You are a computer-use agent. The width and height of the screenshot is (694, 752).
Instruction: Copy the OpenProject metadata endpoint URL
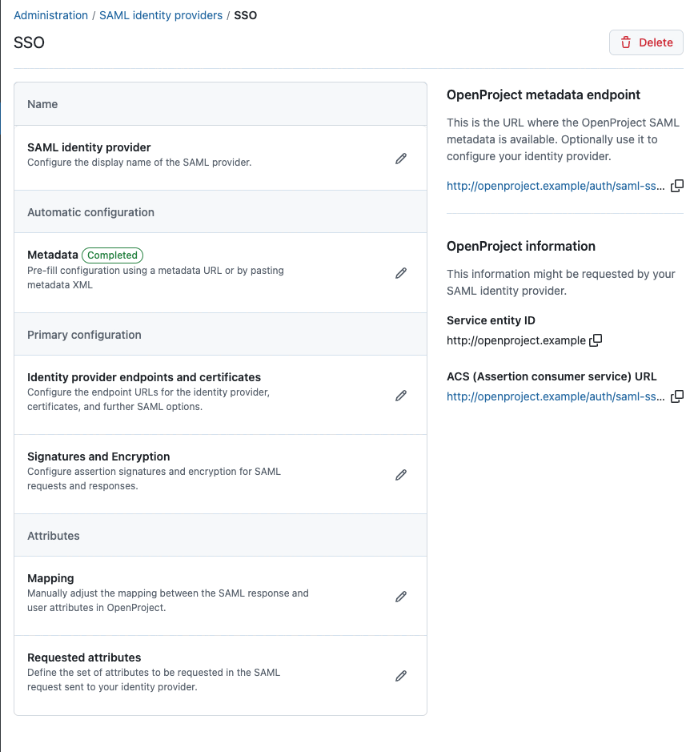[x=678, y=185]
